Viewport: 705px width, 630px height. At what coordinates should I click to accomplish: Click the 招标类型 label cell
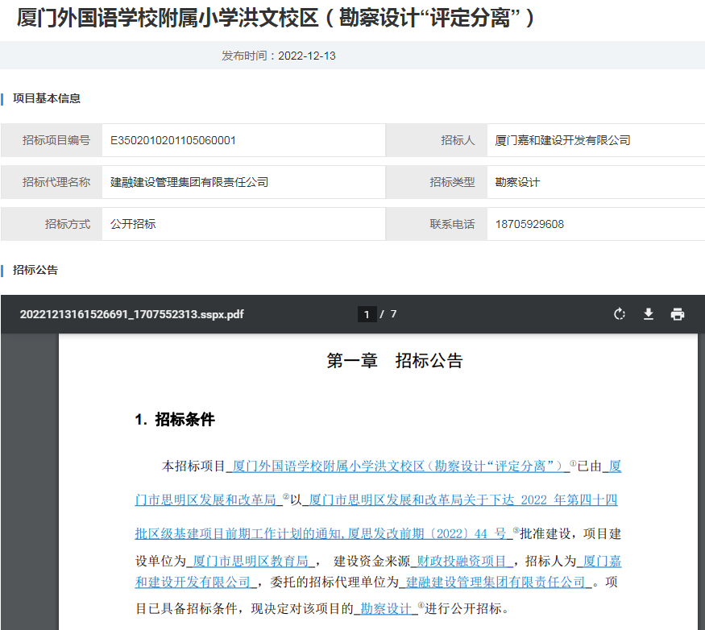click(437, 182)
